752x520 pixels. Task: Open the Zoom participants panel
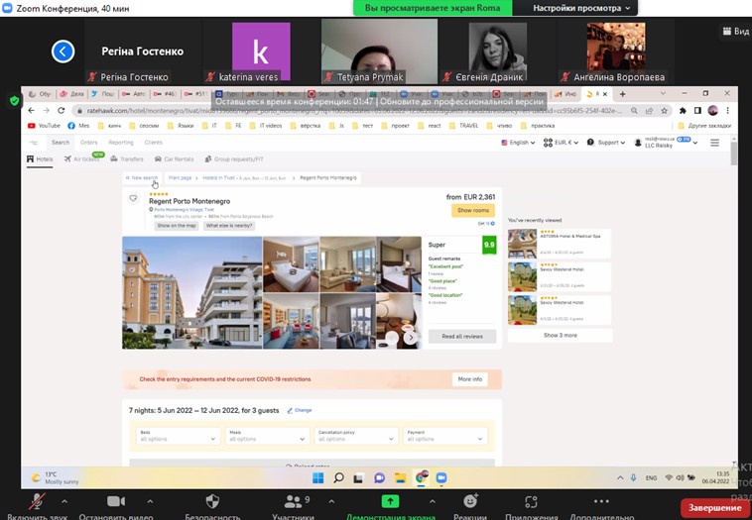tap(293, 501)
